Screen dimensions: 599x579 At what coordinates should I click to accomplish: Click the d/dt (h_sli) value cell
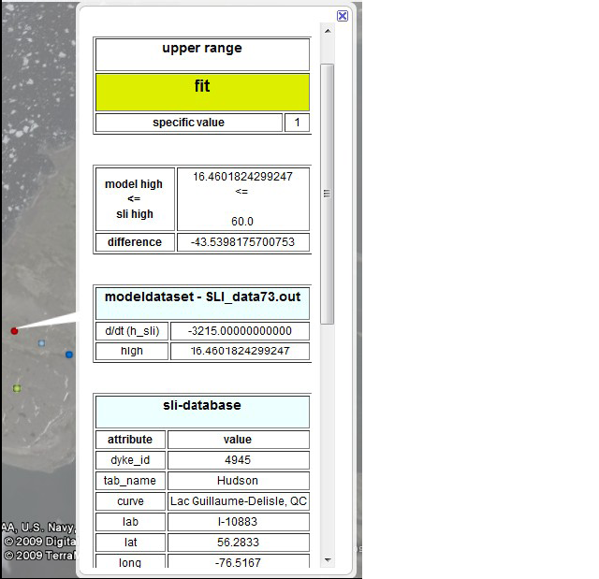click(240, 331)
